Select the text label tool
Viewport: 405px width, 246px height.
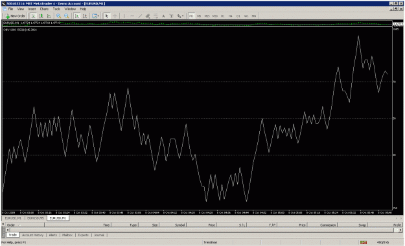tap(171, 16)
